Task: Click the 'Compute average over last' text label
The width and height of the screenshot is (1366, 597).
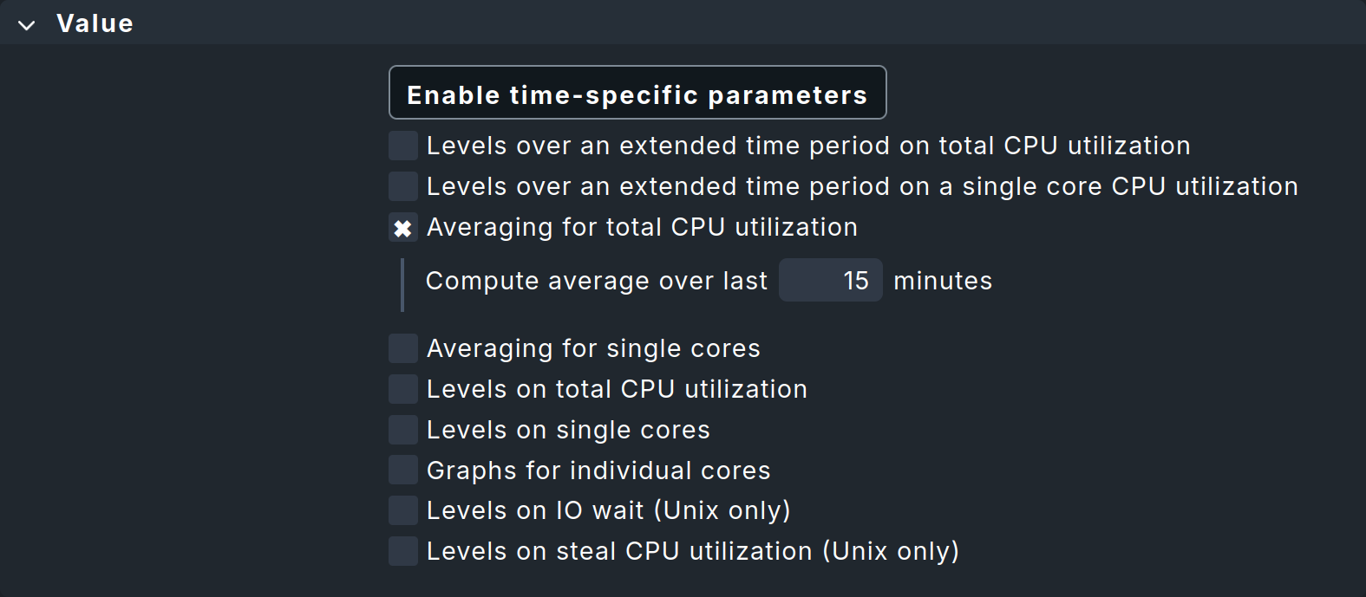Action: coord(596,281)
